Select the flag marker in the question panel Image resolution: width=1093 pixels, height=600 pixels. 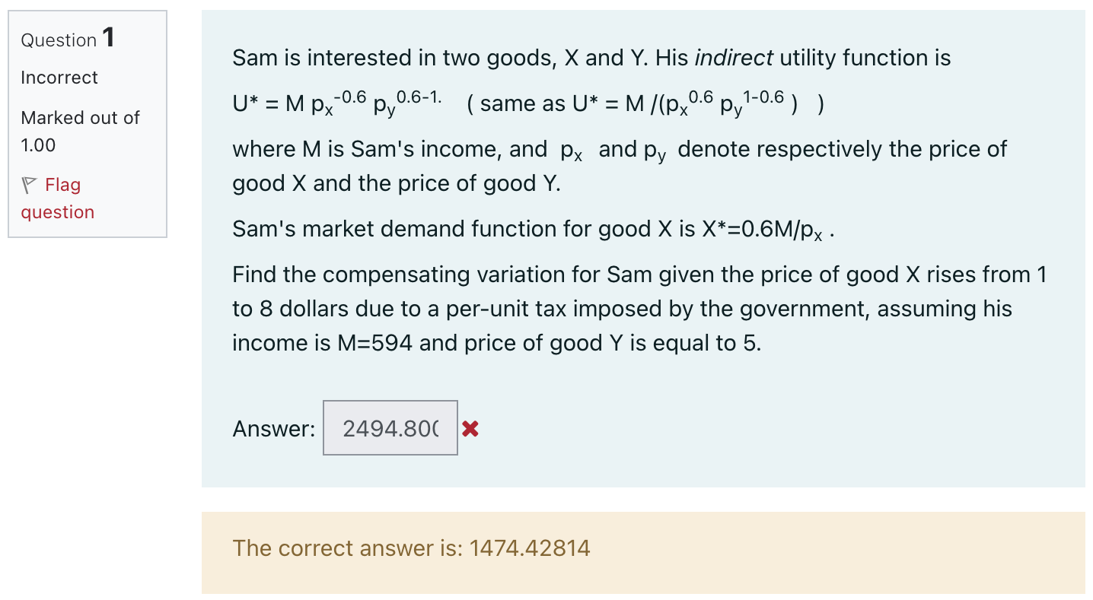(x=27, y=183)
